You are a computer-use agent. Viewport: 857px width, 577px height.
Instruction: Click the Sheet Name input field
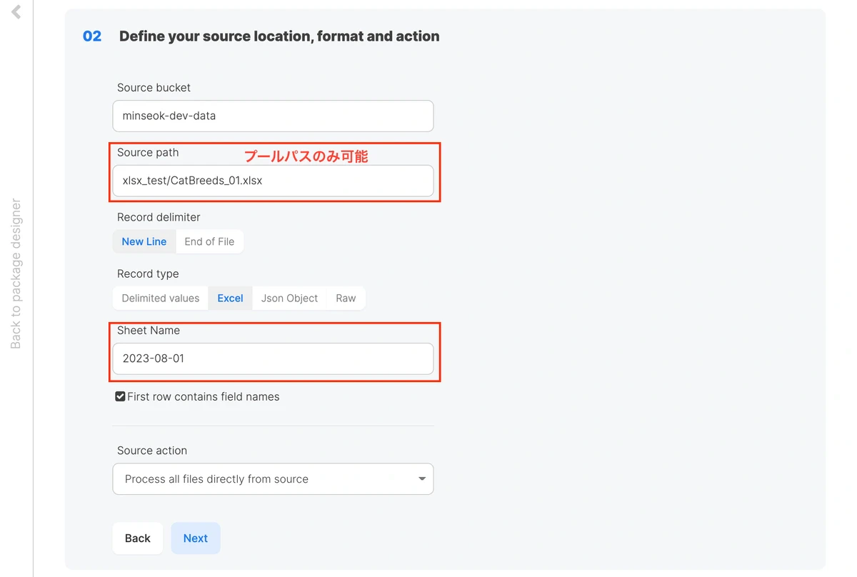273,358
